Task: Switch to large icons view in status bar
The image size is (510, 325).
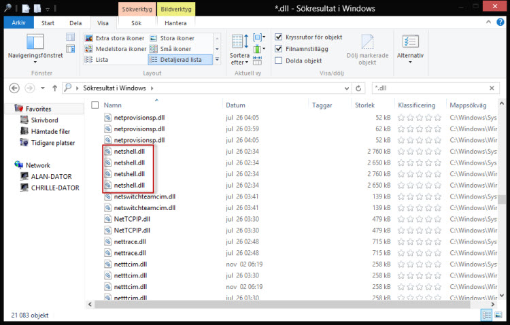Action: [498, 315]
